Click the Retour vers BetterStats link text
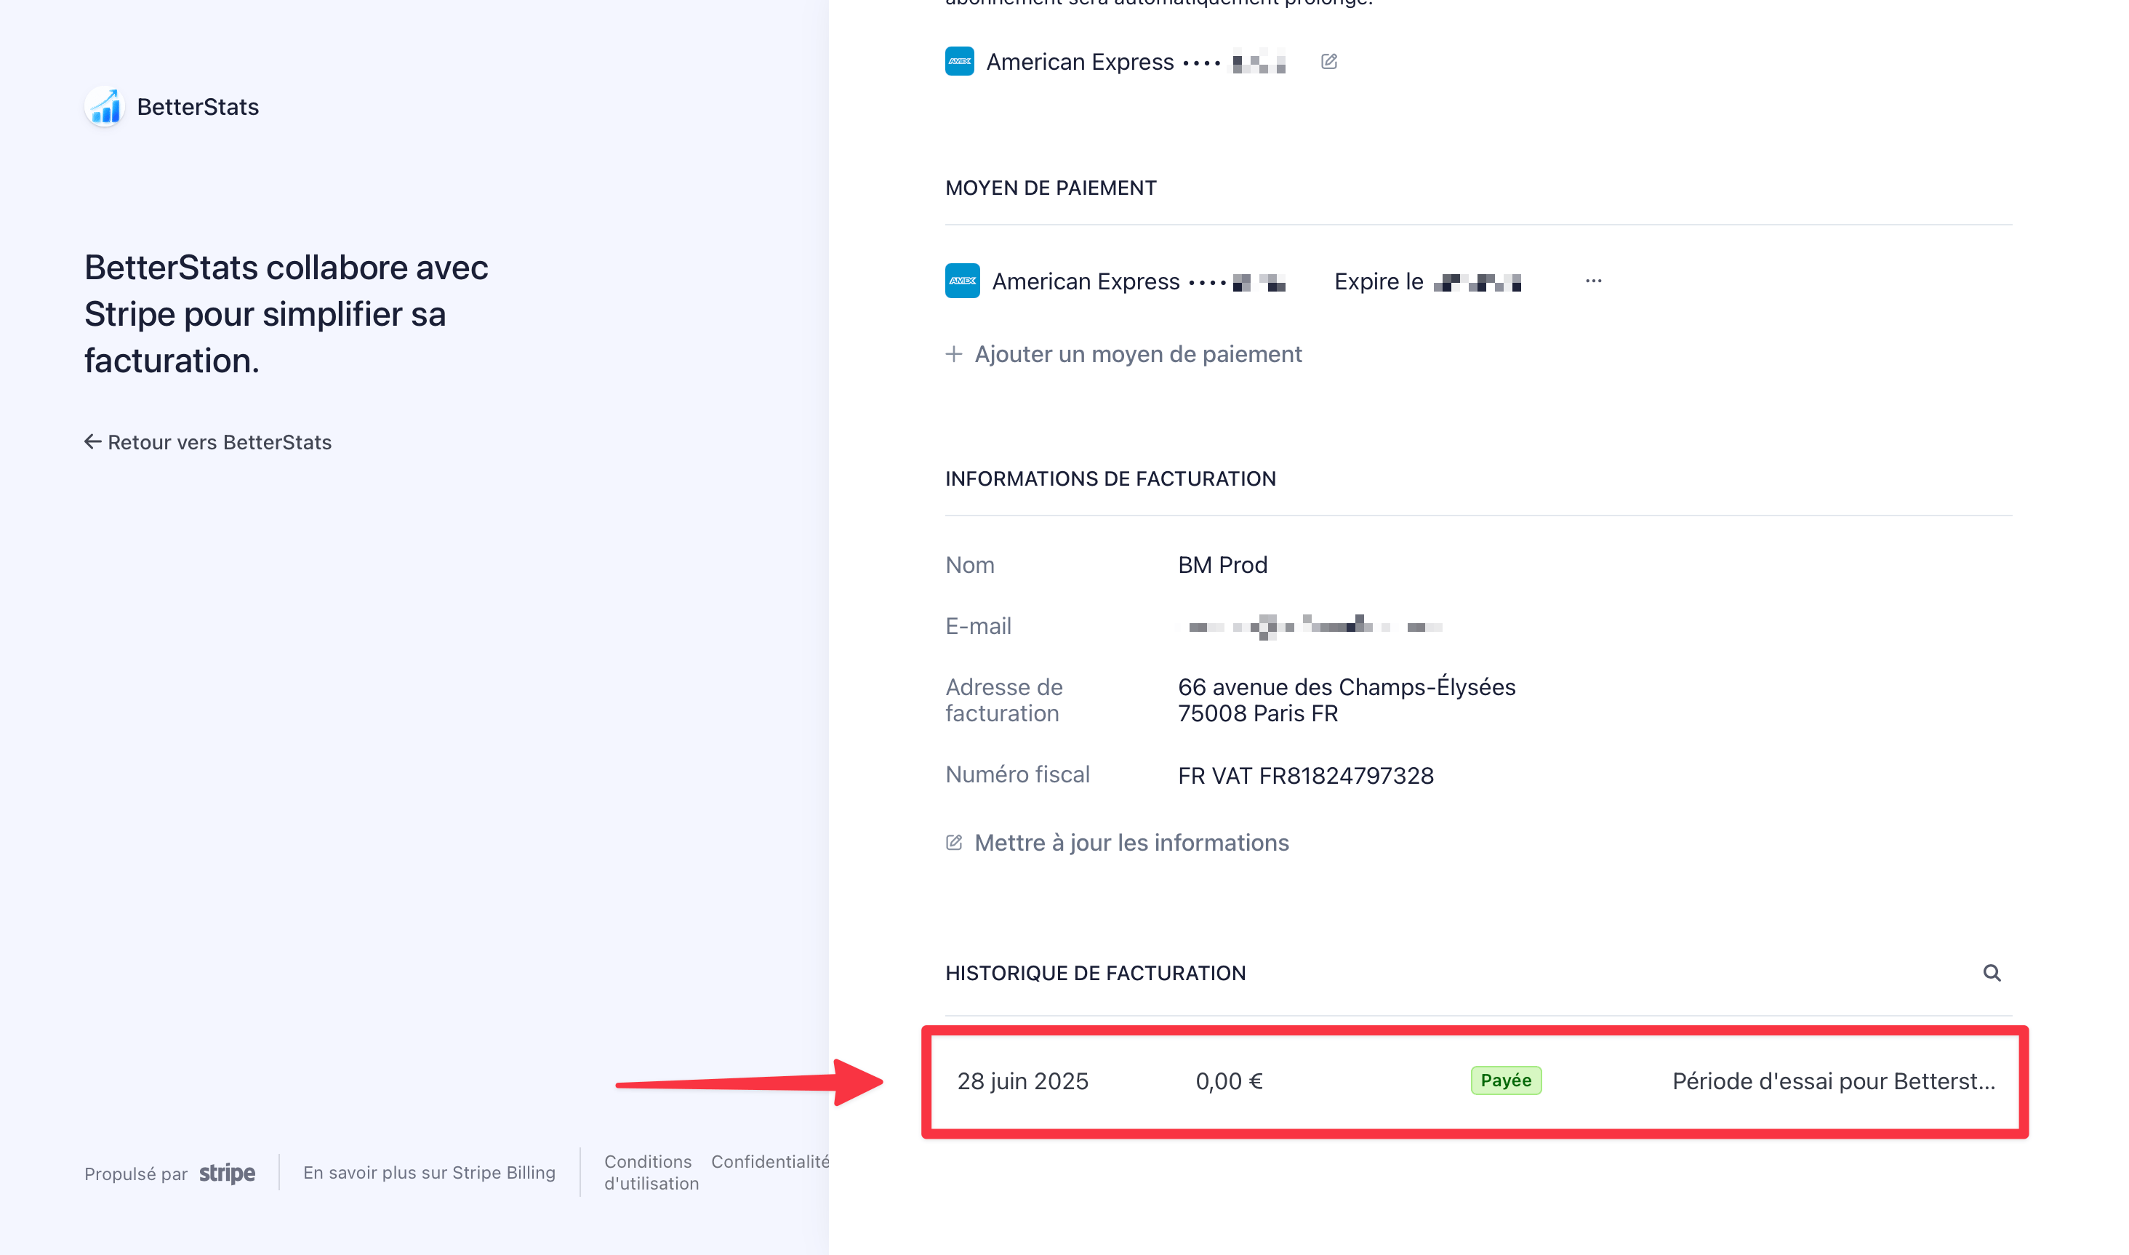This screenshot has height=1255, width=2129. click(220, 442)
